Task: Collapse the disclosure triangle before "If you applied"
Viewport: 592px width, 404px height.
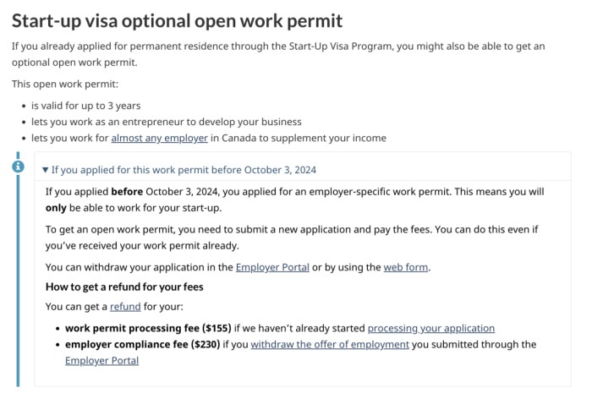Action: coord(46,170)
